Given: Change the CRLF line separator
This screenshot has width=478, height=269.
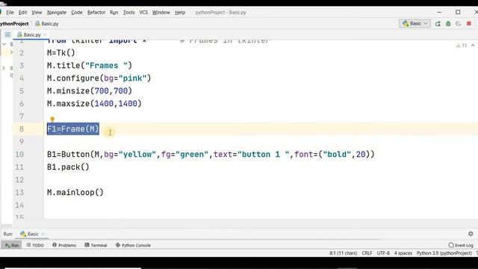Looking at the screenshot, I should tap(367, 253).
